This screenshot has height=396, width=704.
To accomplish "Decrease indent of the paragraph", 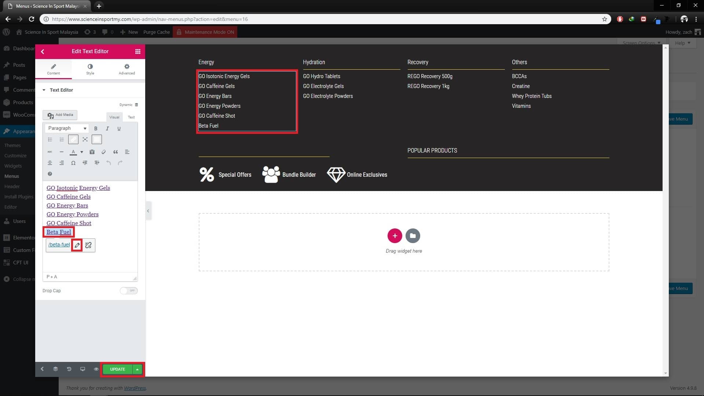I will 85,163.
